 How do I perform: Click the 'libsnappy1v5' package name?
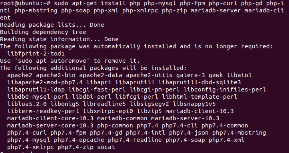click(x=194, y=104)
